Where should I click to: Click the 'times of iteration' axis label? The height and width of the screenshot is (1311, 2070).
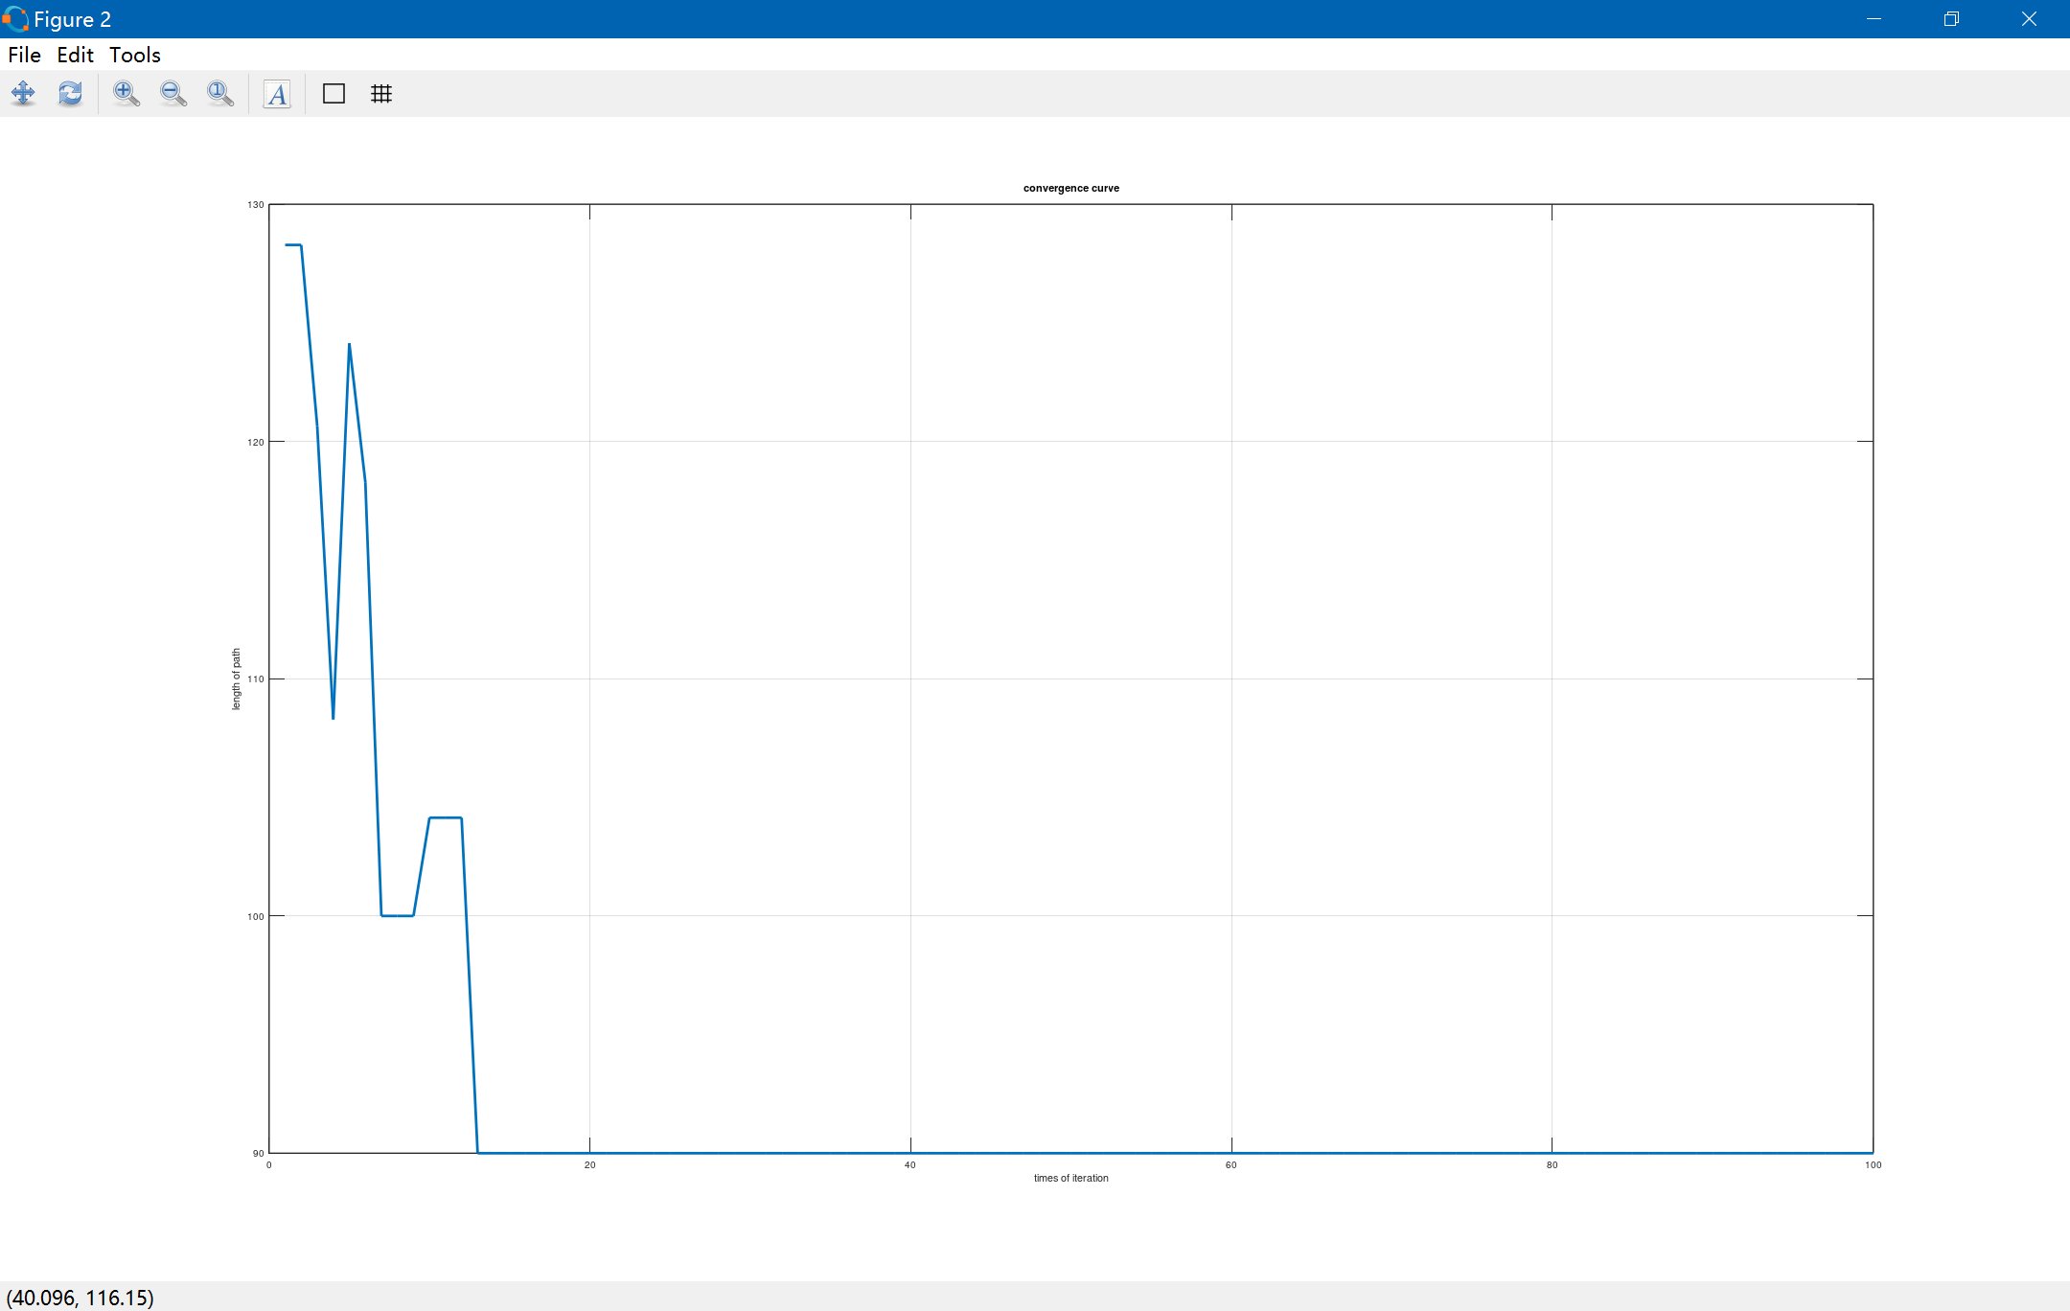pos(1070,1178)
